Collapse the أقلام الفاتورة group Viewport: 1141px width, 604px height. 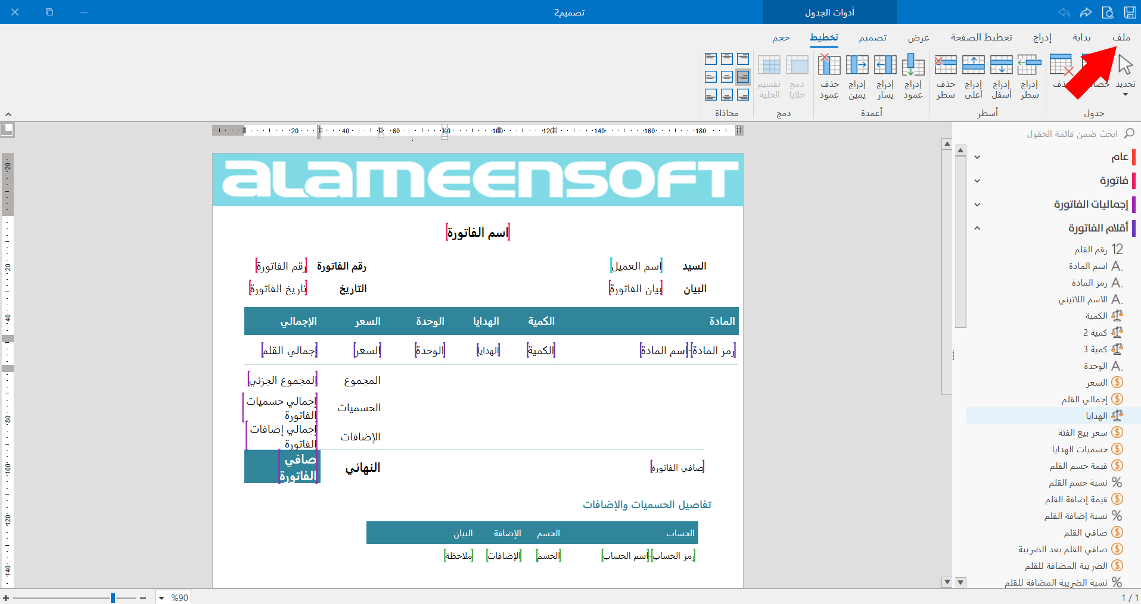point(977,228)
